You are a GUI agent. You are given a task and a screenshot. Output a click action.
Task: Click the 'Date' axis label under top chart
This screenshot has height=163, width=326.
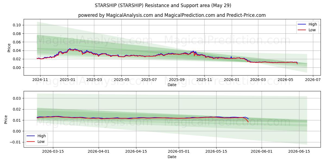click(172, 85)
